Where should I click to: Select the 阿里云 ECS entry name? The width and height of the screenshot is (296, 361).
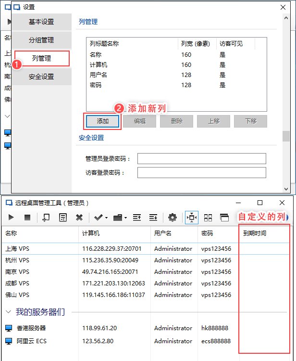[32, 341]
